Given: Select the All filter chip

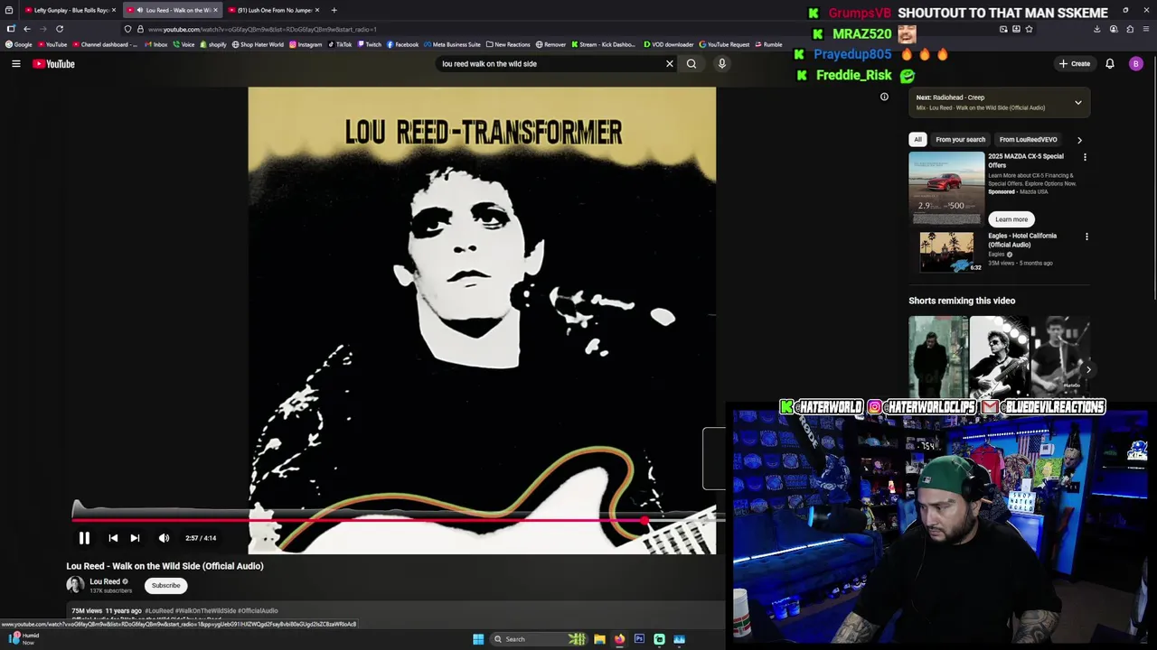Looking at the screenshot, I should [917, 139].
